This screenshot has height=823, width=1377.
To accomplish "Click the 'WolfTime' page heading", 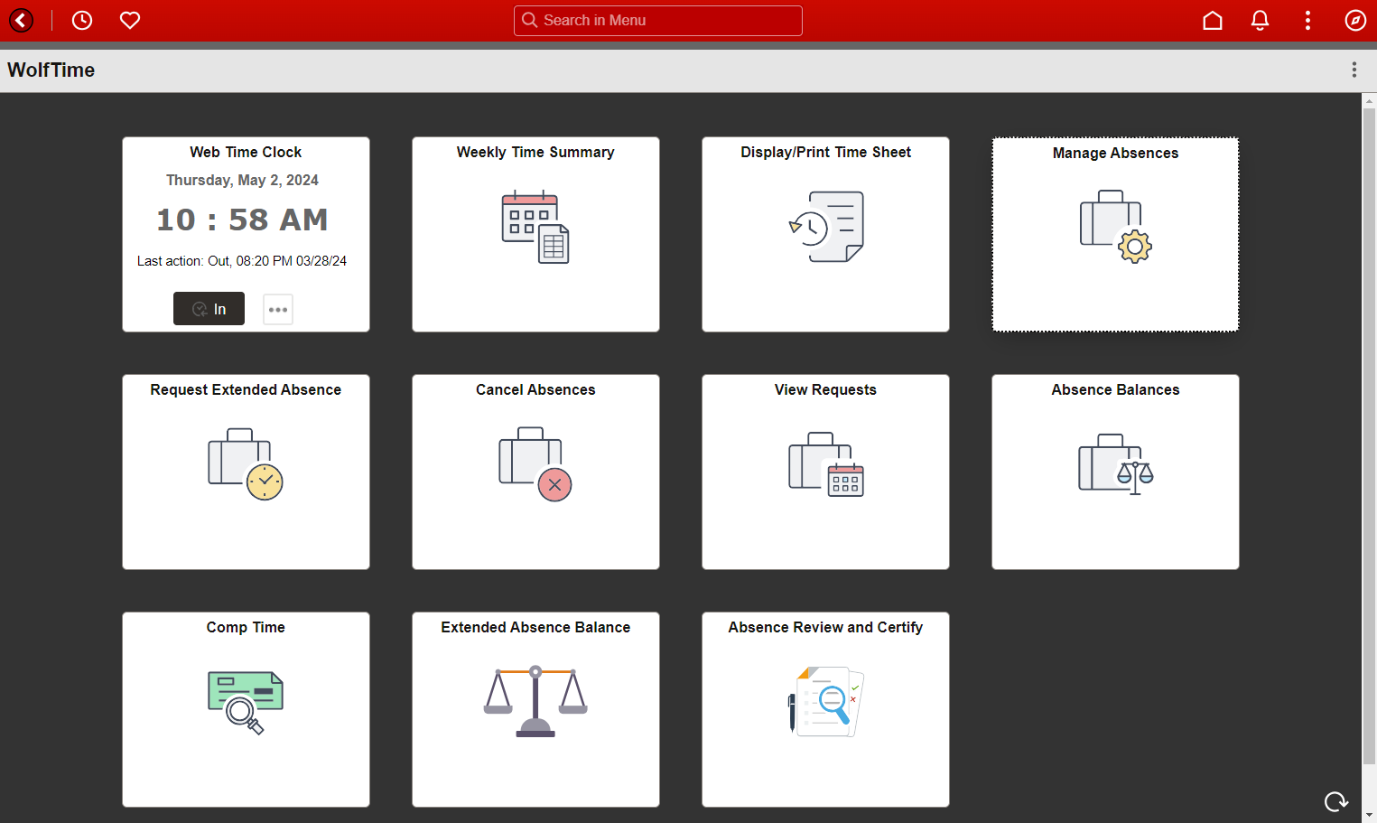I will (51, 70).
